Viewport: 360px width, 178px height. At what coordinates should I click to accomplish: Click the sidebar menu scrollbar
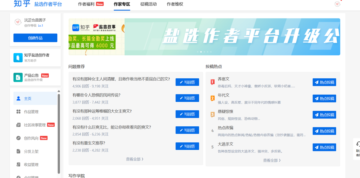(x=59, y=134)
